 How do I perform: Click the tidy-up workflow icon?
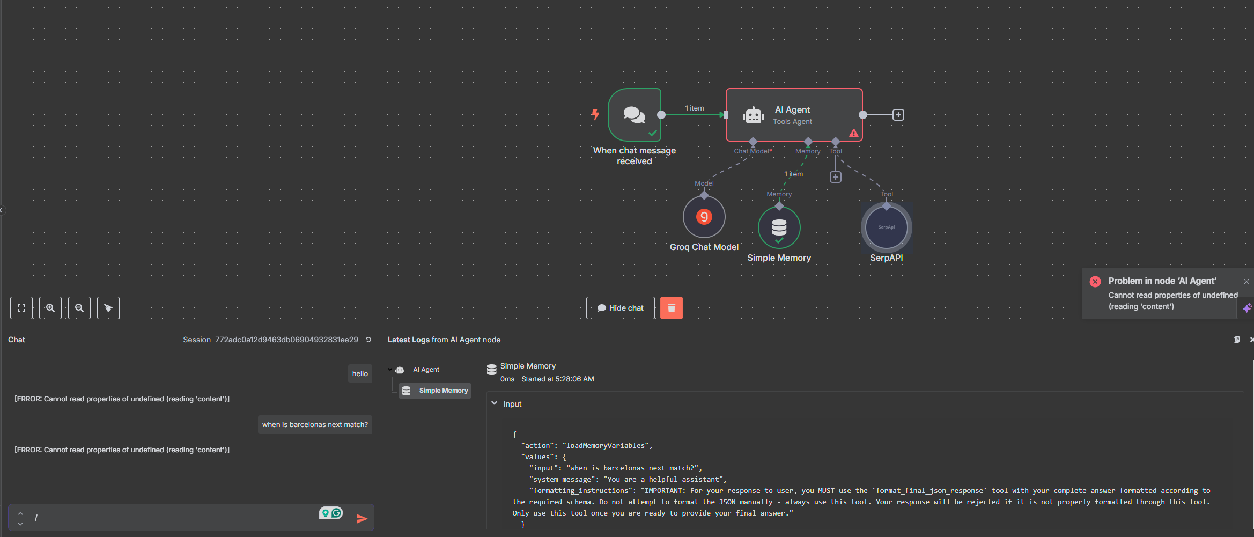[108, 308]
